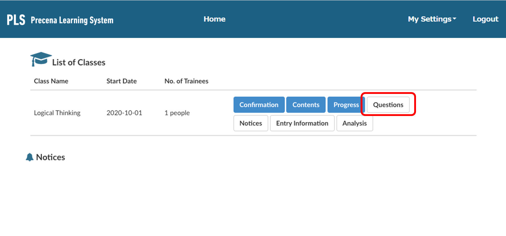The height and width of the screenshot is (236, 506).
Task: Open Contents for Logical Thinking class
Action: [x=305, y=105]
